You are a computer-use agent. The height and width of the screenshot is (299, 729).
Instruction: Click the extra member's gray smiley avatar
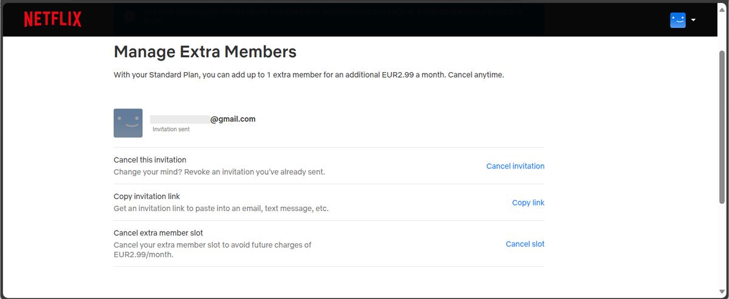click(x=128, y=123)
